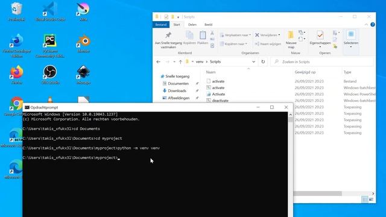Open the OBS Studio desktop shortcut
Image resolution: width=386 pixels, height=217 pixels.
click(50, 75)
